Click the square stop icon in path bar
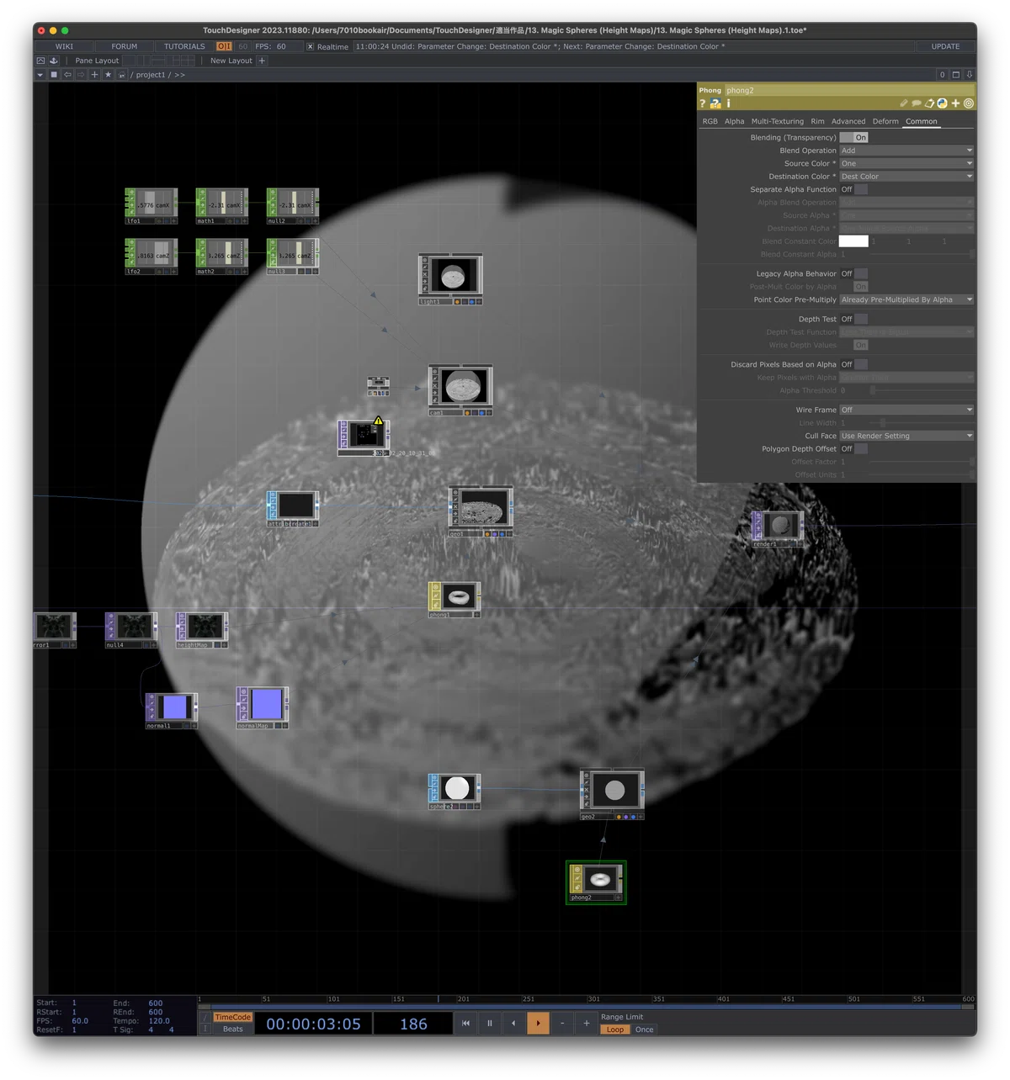1010x1080 pixels. click(54, 75)
